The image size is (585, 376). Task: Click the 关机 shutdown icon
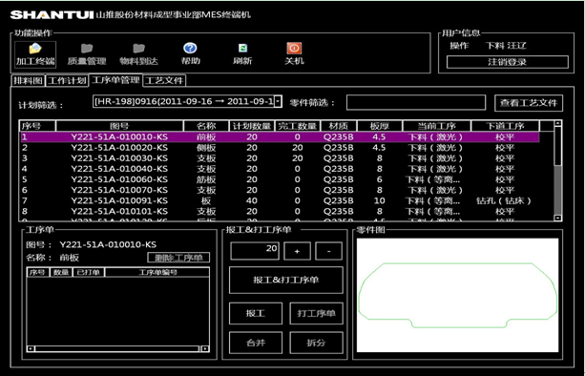294,54
